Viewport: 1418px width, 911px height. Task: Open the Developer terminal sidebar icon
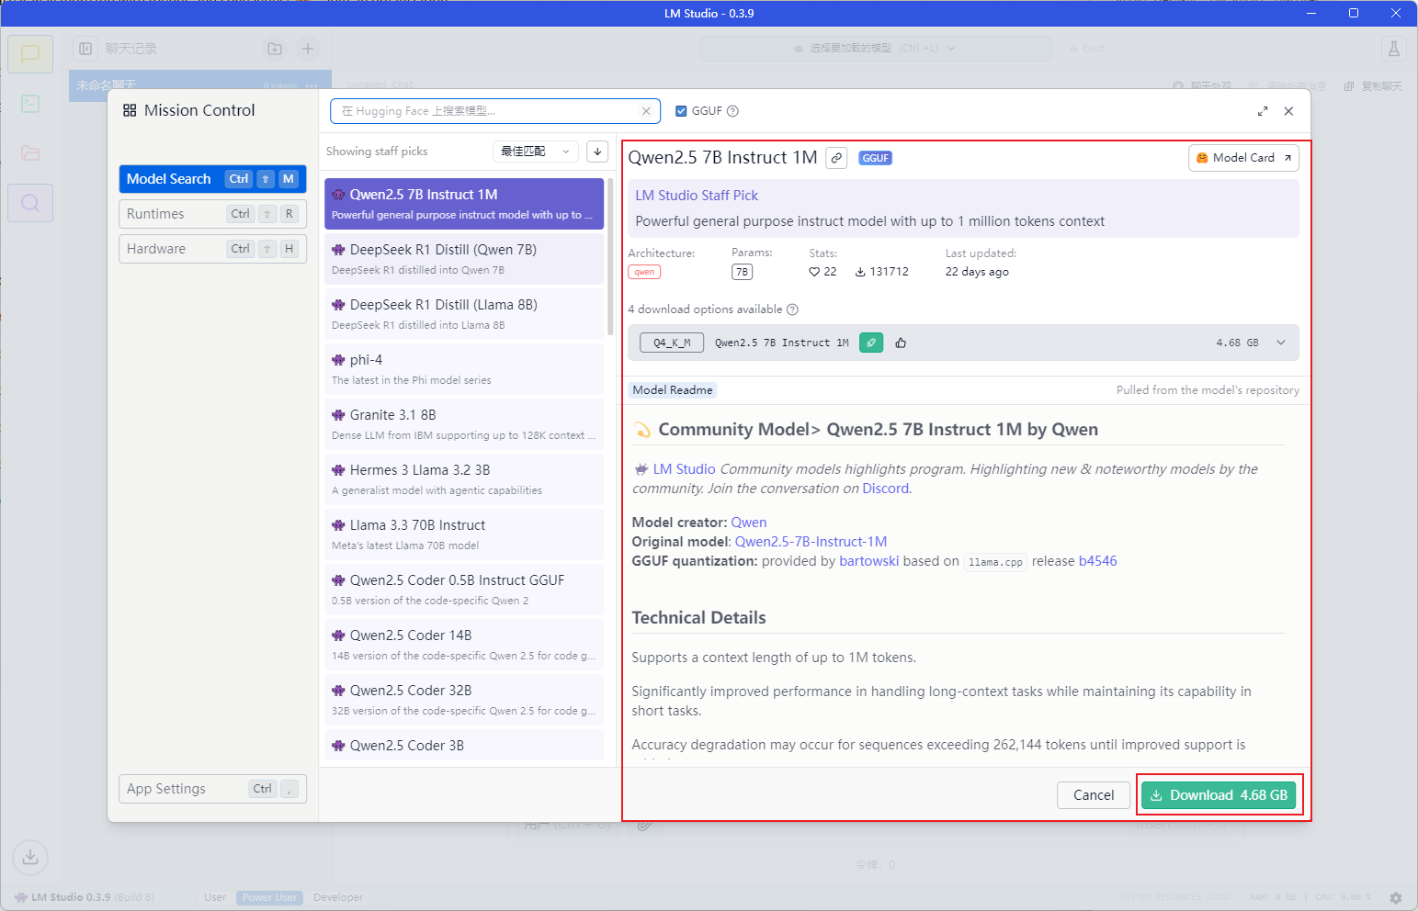30,104
